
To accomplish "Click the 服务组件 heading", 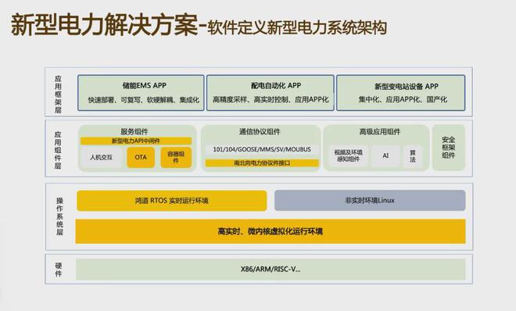I will (x=134, y=131).
